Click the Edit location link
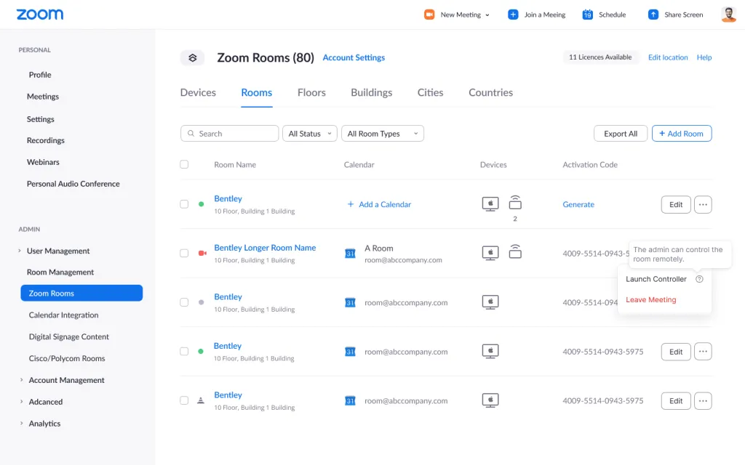 click(x=668, y=57)
